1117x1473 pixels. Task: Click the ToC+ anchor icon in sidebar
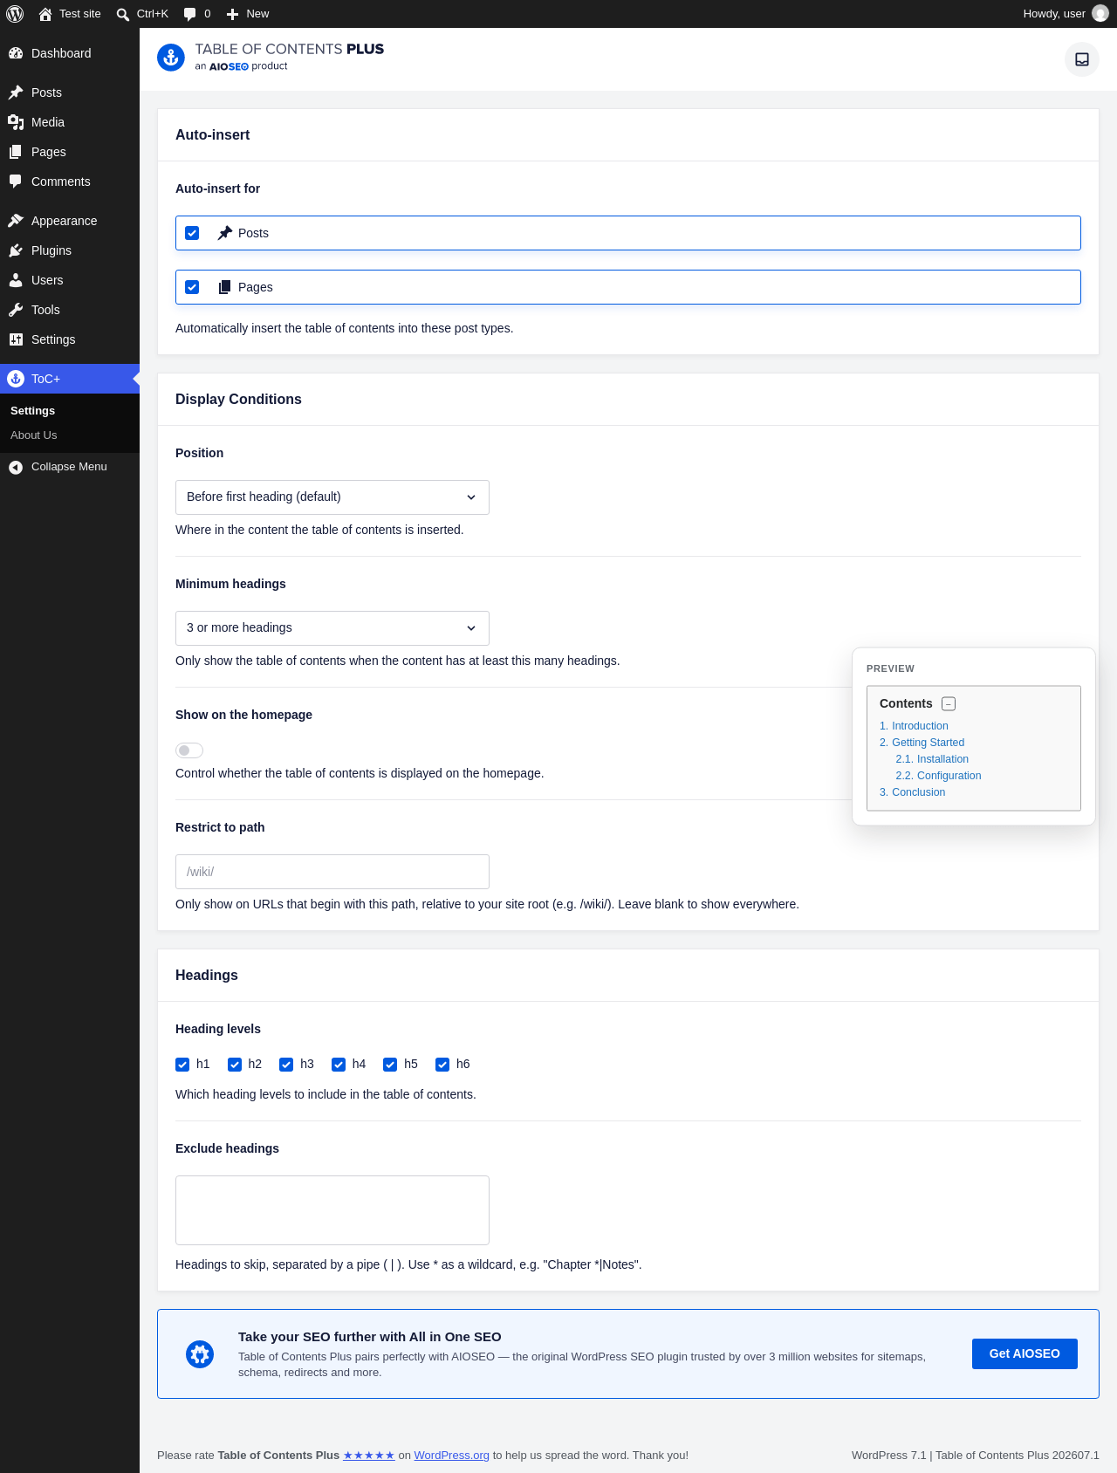[16, 379]
